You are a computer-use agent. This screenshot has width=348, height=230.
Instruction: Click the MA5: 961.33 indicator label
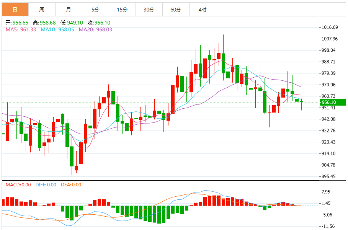[x=21, y=29]
